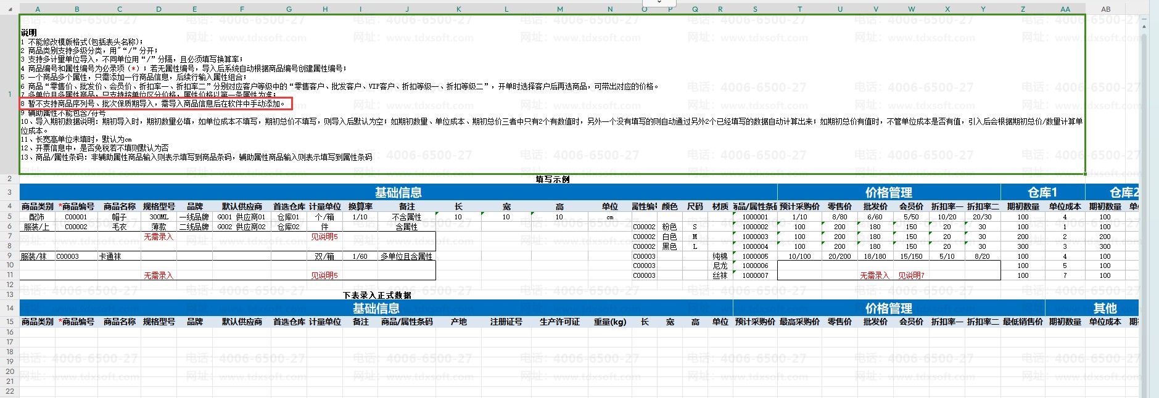Screen dimensions: 1159x398
Task: Select row header 15
Action: [x=9, y=322]
